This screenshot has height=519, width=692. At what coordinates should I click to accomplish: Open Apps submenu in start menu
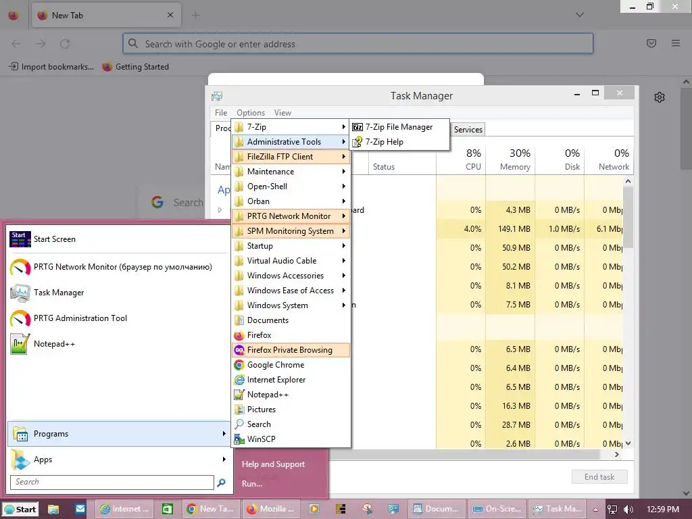click(x=118, y=460)
